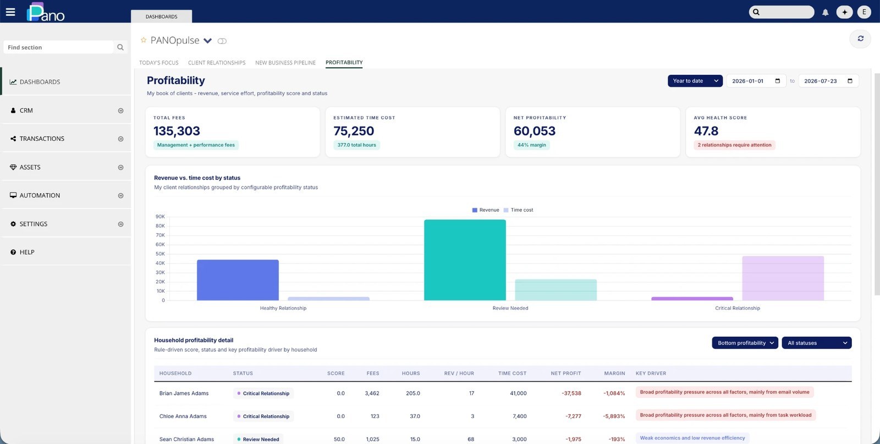Click the task workload key driver tag
The width and height of the screenshot is (880, 444).
tap(725, 415)
